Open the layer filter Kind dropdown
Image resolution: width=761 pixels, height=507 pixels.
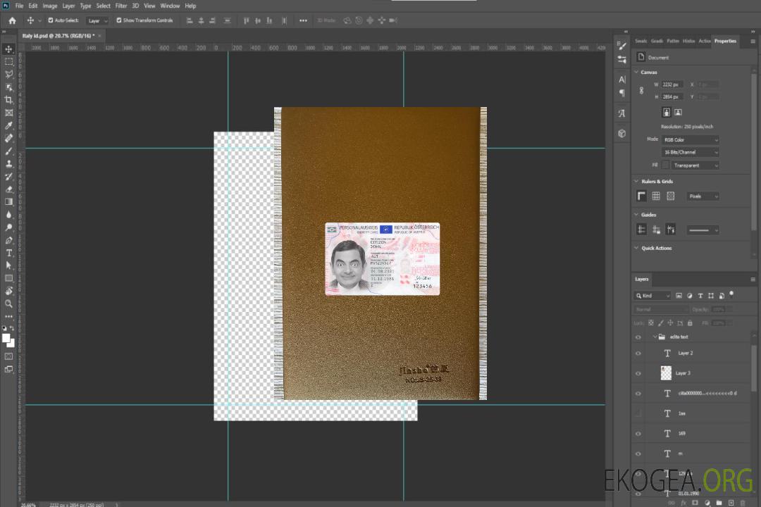[652, 296]
